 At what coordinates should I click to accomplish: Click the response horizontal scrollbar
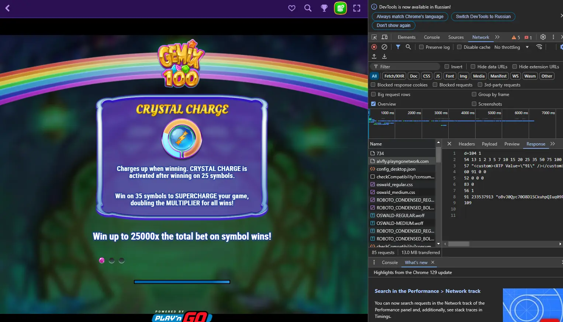click(x=459, y=244)
